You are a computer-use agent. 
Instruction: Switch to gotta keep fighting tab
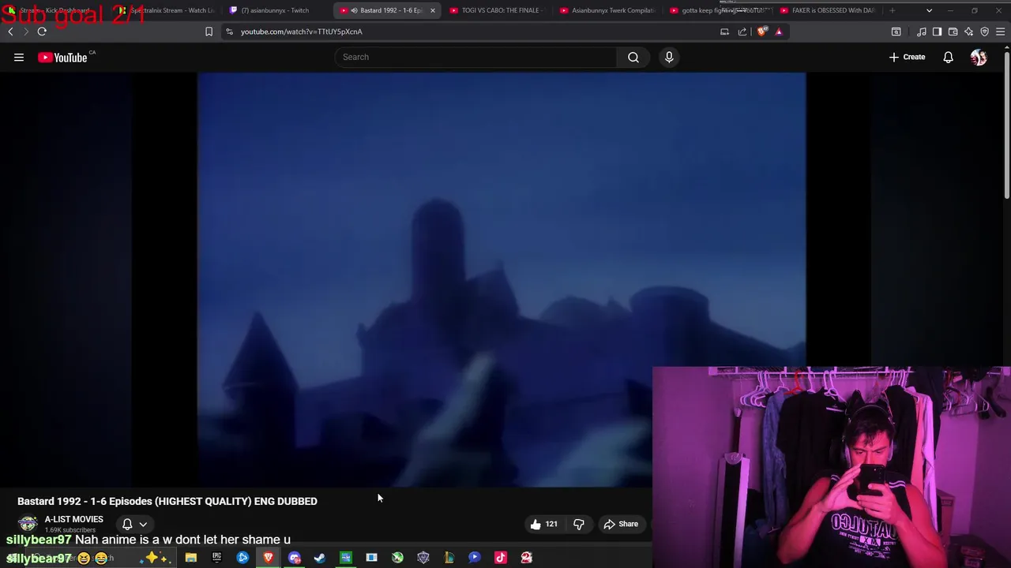point(719,10)
